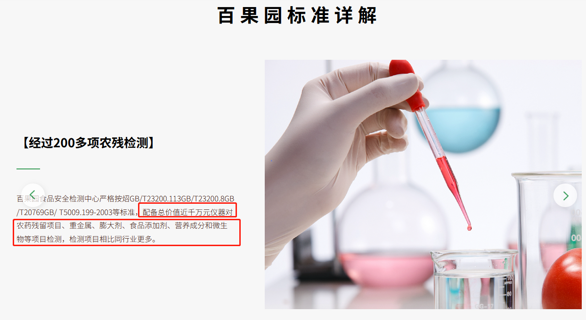Click the T5009.199-2003等标准 text
The width and height of the screenshot is (586, 320).
pos(98,212)
